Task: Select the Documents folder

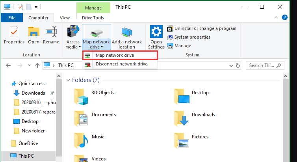Action: 95,119
